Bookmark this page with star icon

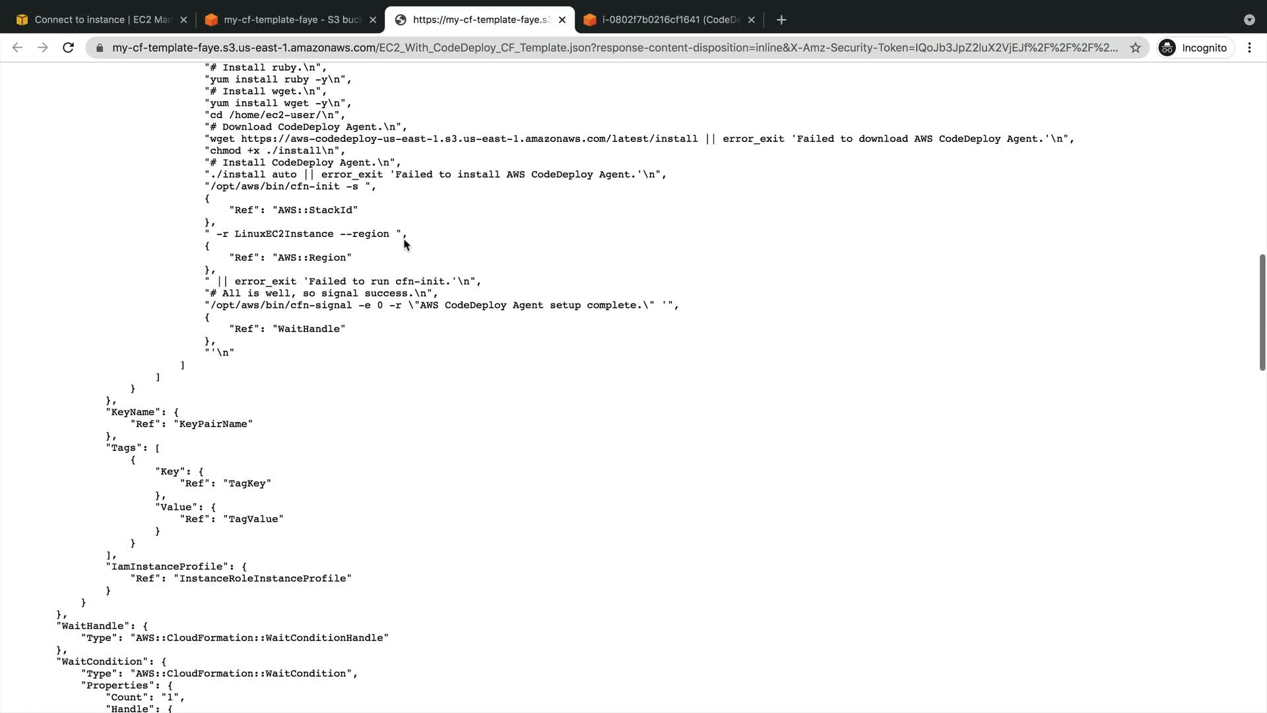pos(1135,48)
